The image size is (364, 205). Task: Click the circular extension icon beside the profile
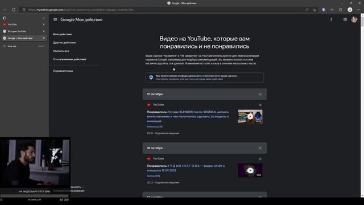click(x=340, y=10)
